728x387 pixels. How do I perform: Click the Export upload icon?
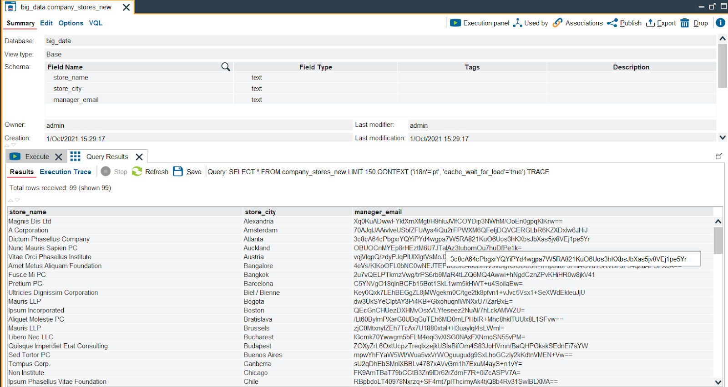[650, 23]
